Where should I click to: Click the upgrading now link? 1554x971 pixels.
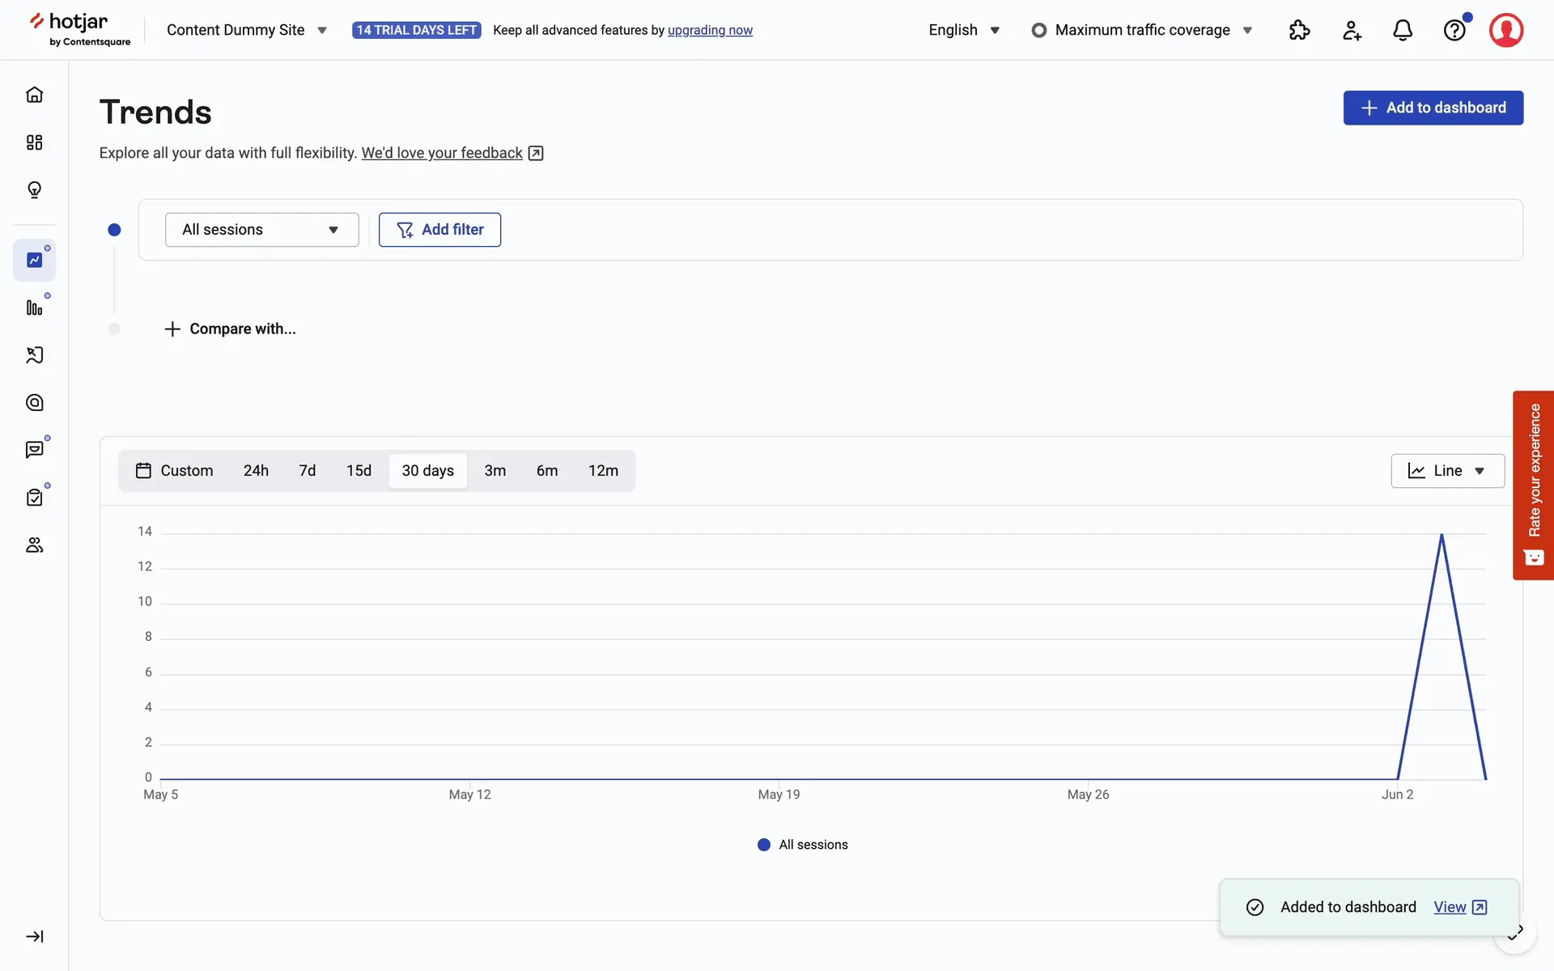tap(710, 31)
